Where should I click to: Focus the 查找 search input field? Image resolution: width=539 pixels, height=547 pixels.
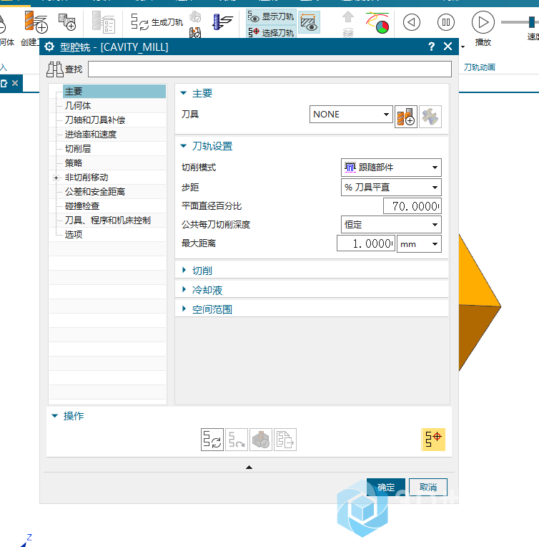coord(269,69)
